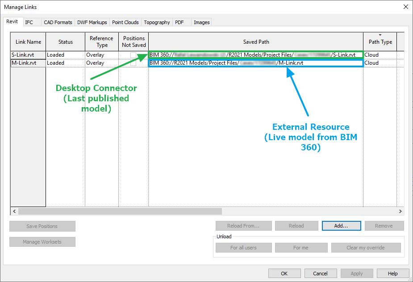Switch to the IFC tab

(29, 22)
